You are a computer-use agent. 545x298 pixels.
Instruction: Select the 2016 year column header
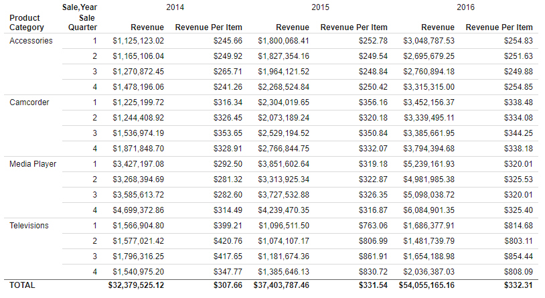(466, 7)
